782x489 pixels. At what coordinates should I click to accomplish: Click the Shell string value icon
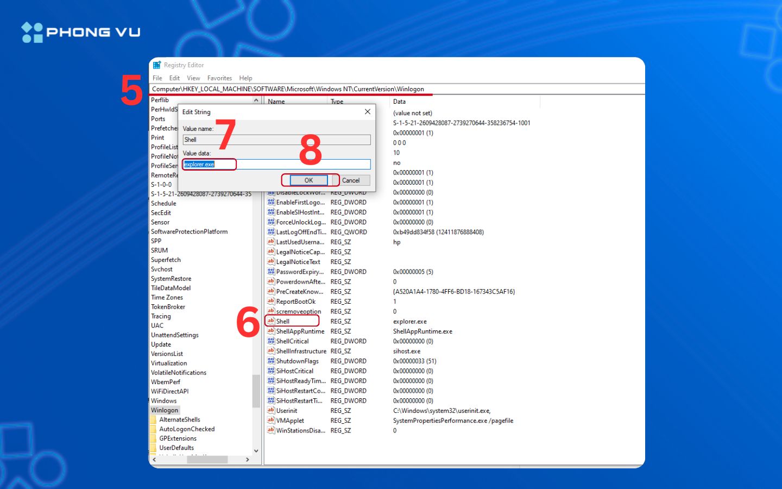coord(270,321)
